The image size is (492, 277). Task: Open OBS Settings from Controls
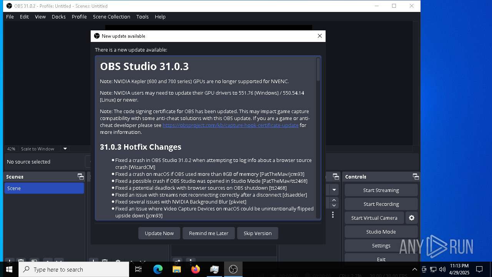point(381,245)
